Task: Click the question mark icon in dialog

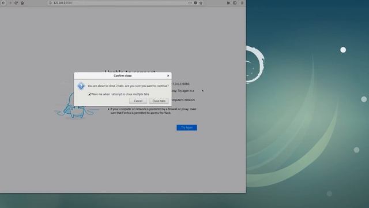Action: pos(81,86)
